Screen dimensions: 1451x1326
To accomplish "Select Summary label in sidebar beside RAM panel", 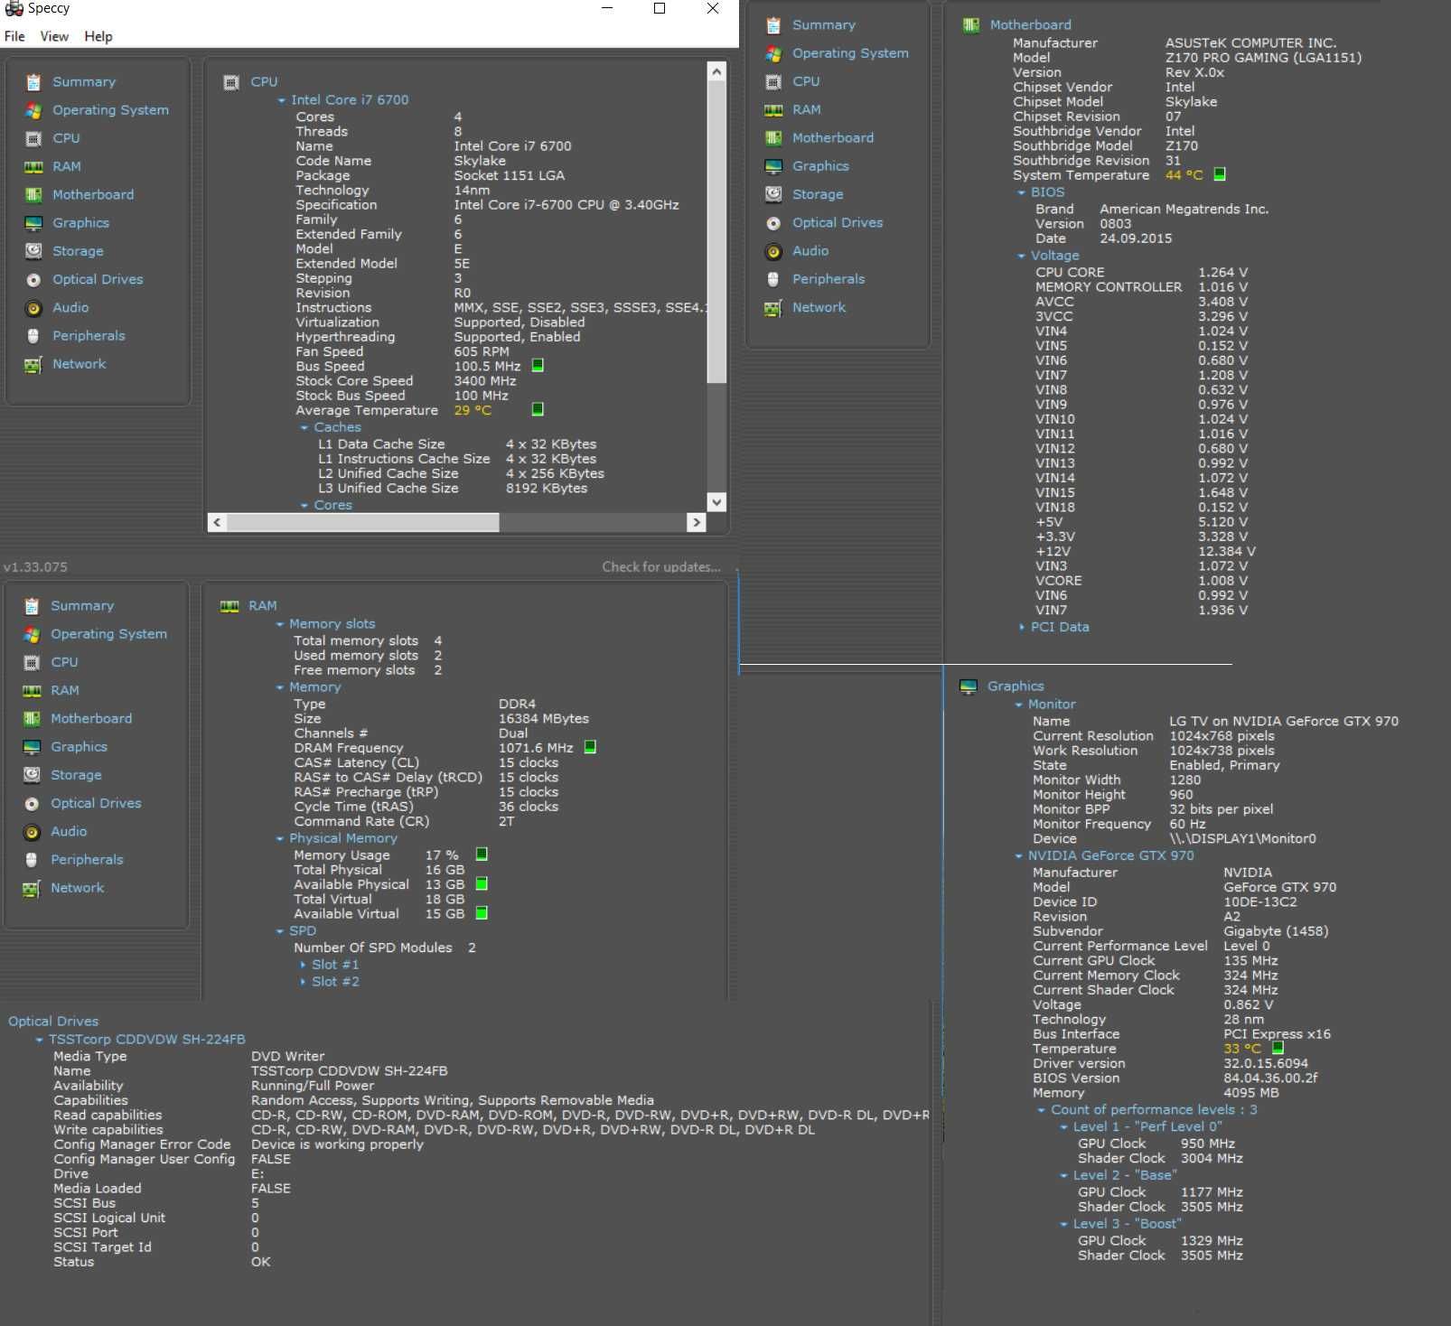I will tap(82, 606).
